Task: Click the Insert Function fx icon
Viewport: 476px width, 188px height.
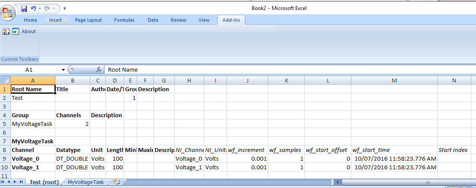Action: coord(99,69)
